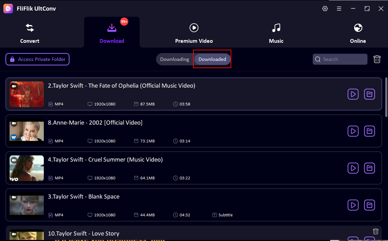This screenshot has height=241, width=388.
Task: Click the search magnifier icon
Action: (318, 60)
